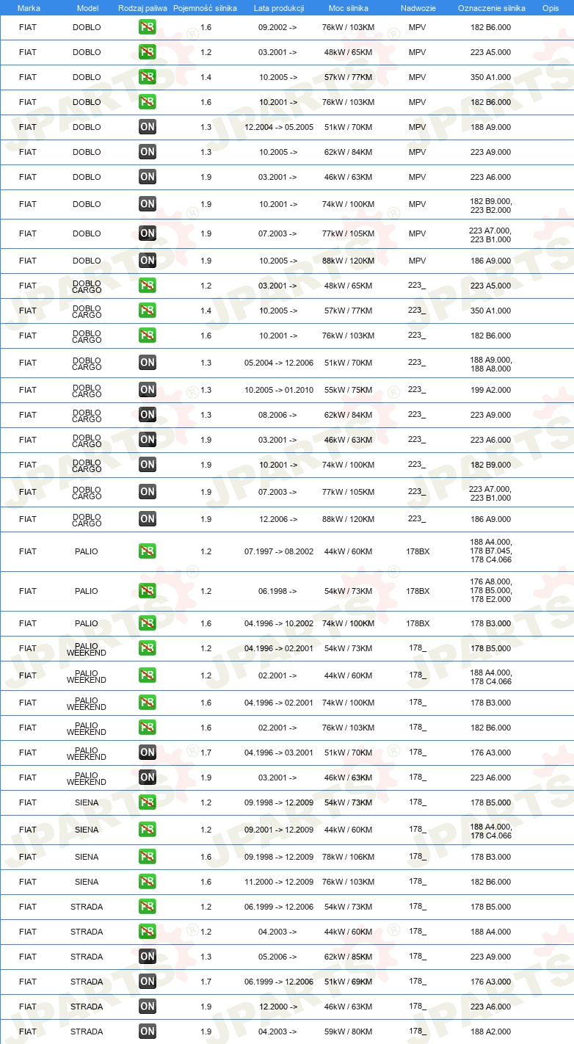
Task: Click engine codes '182 B9.000, 223 B2.000'
Action: point(491,205)
